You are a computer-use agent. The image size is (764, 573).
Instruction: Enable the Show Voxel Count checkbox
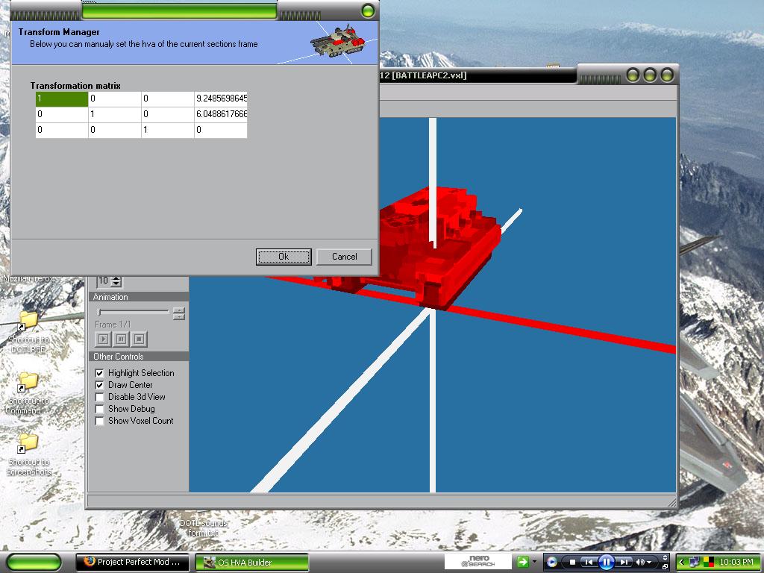tap(100, 421)
